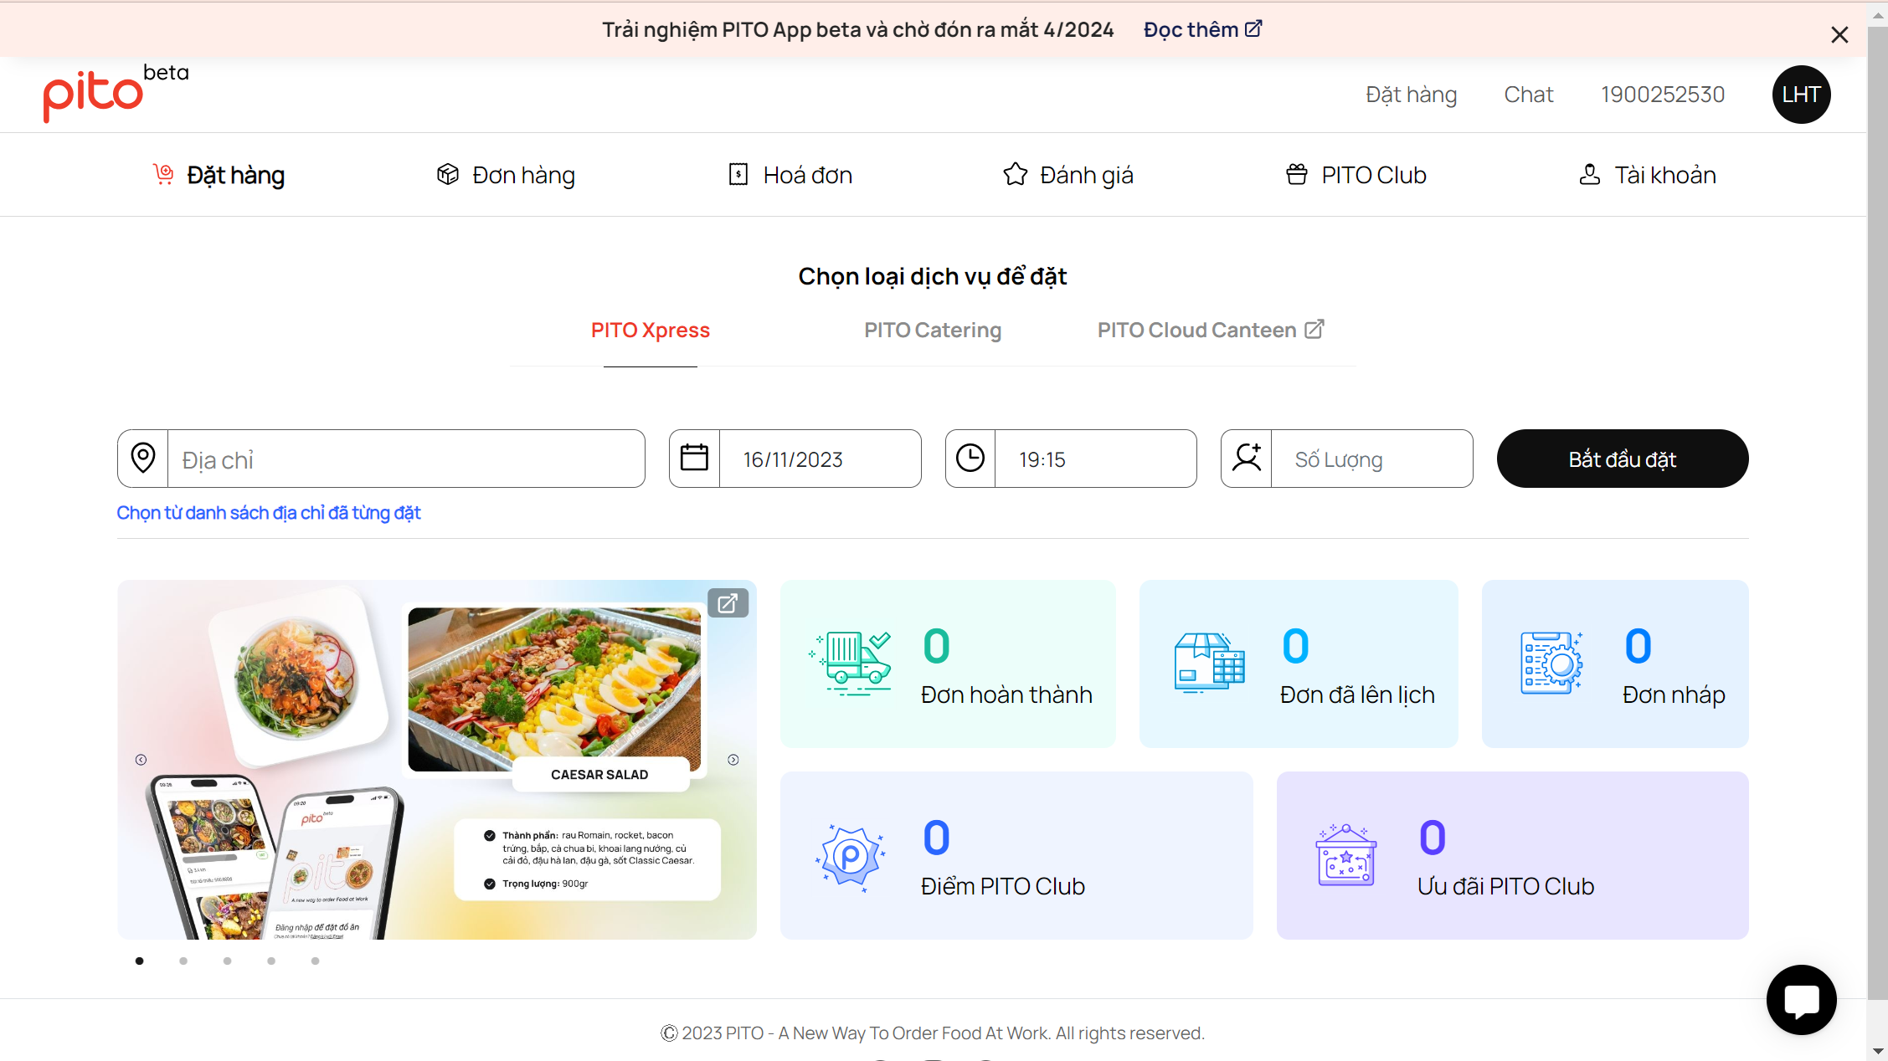Screen dimensions: 1888x1061
Task: Open the date field showing 16/11/2023
Action: tap(820, 459)
